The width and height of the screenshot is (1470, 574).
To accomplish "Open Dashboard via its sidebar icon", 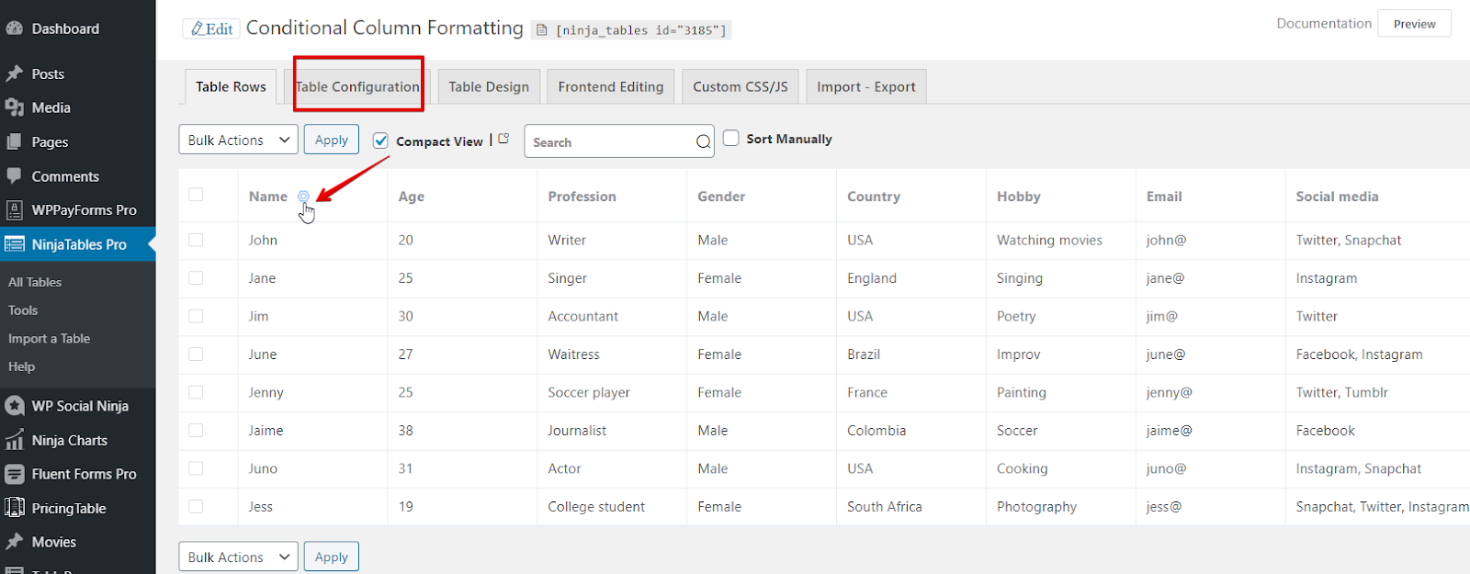I will point(14,28).
